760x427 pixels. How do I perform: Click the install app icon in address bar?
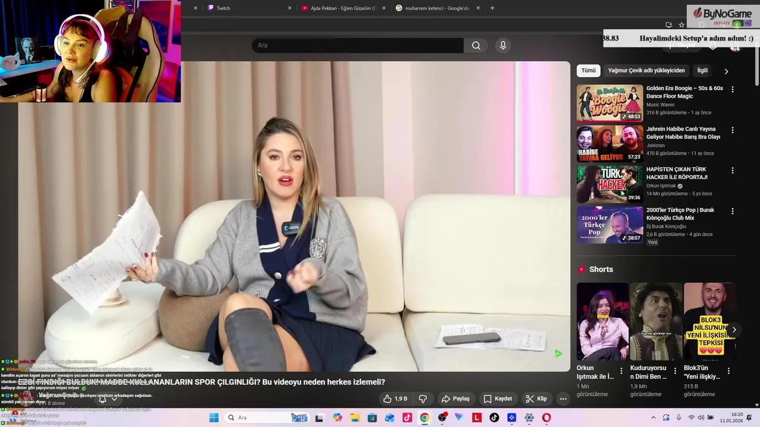pos(669,25)
